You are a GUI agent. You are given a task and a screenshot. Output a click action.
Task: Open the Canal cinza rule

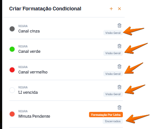coord(29,31)
